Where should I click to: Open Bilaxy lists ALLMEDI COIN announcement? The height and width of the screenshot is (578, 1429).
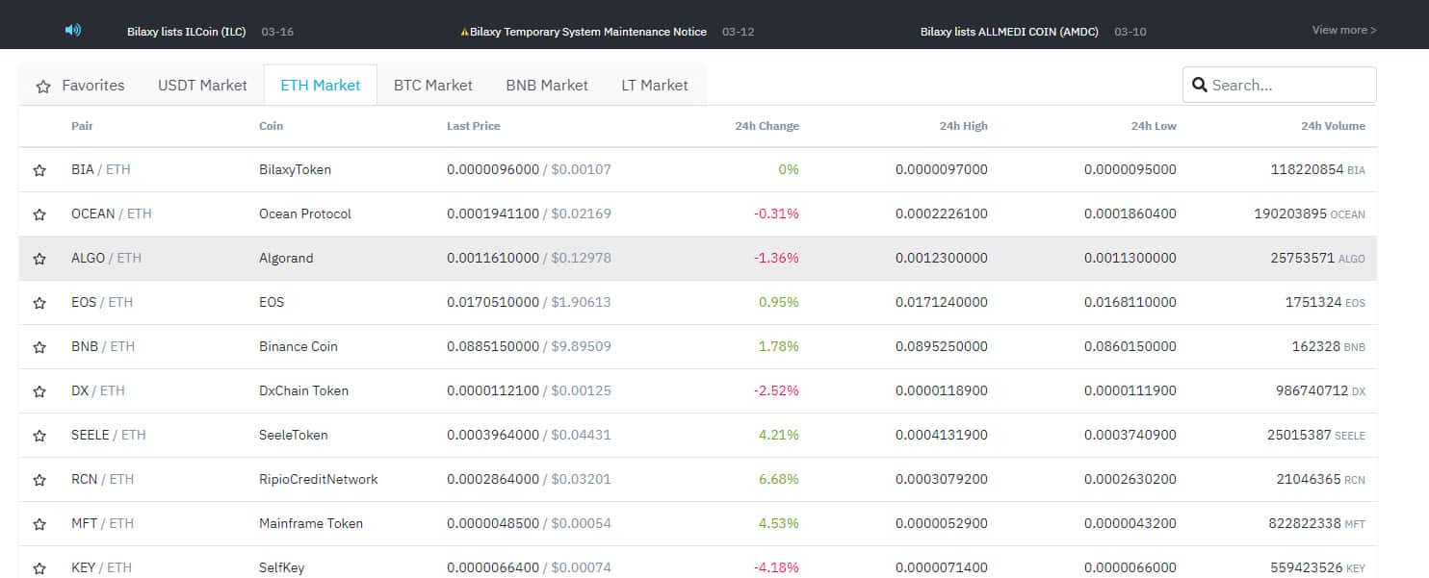click(x=1009, y=32)
